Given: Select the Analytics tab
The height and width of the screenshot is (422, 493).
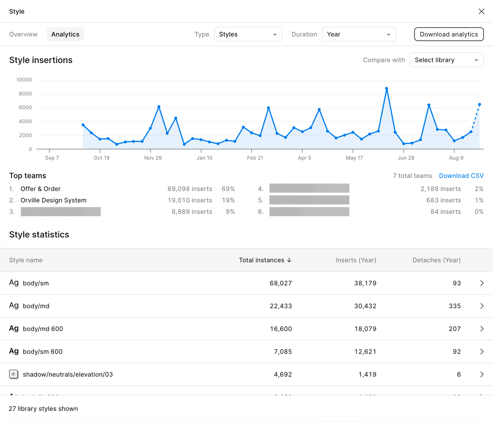Looking at the screenshot, I should pos(65,34).
